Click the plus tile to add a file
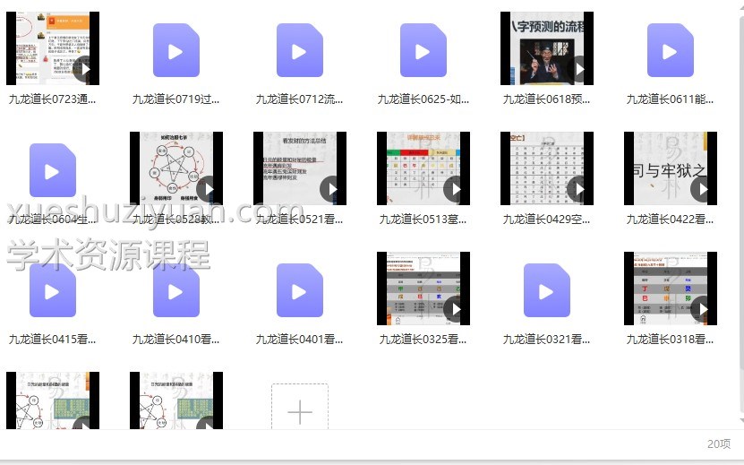The height and width of the screenshot is (465, 744). (x=299, y=412)
